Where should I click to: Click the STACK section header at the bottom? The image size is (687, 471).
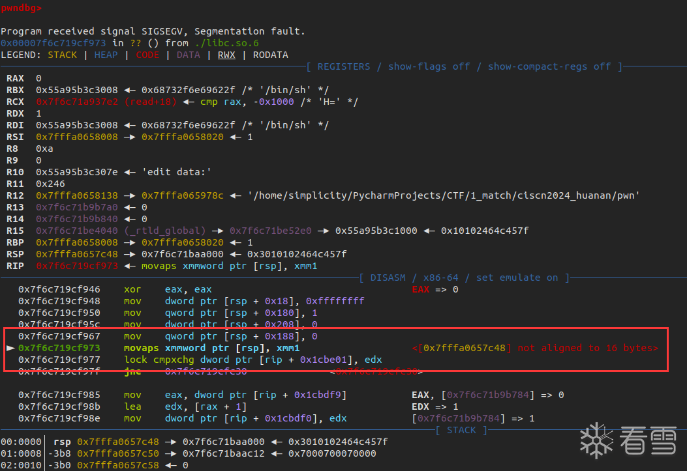[461, 430]
